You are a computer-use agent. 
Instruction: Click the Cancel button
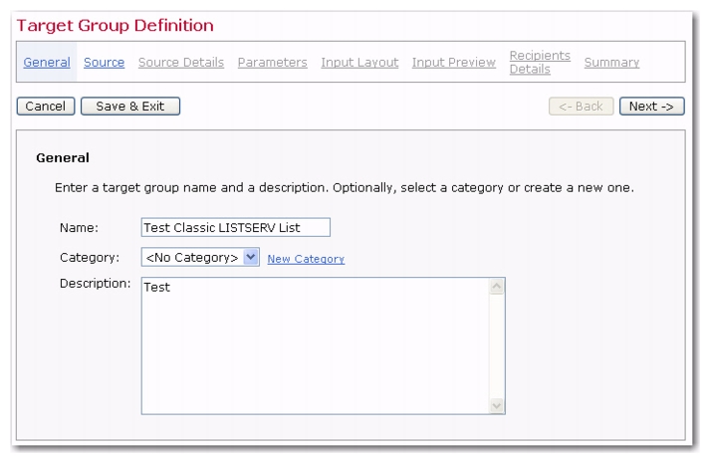pyautogui.click(x=46, y=106)
